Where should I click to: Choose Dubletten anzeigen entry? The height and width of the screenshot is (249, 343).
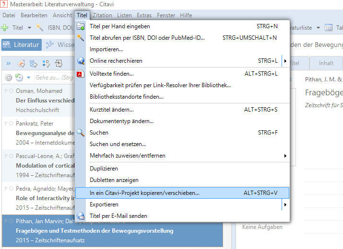tap(182, 180)
